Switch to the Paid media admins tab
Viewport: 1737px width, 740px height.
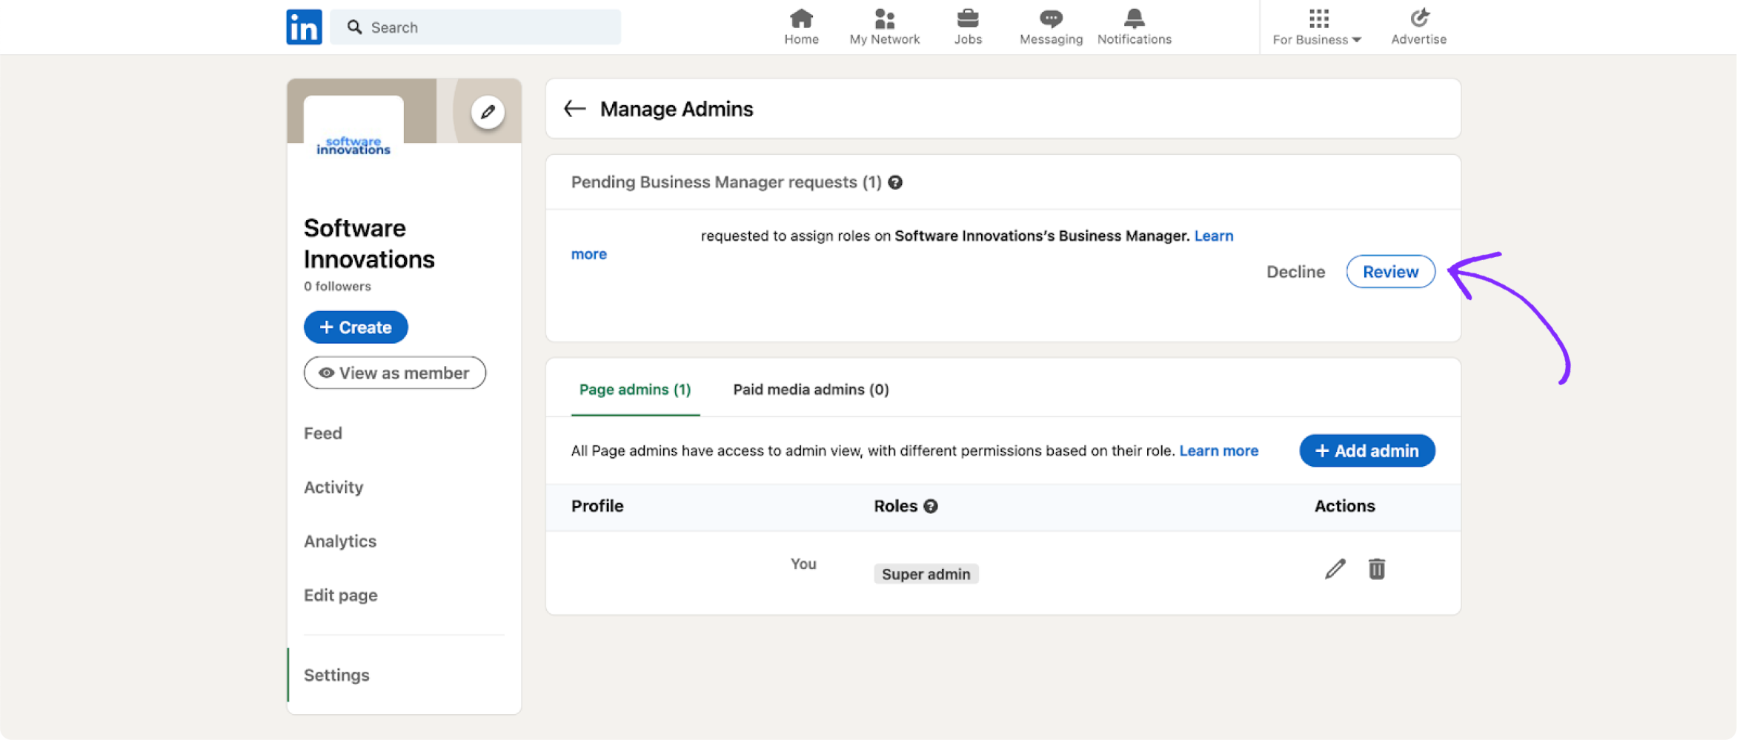(811, 389)
